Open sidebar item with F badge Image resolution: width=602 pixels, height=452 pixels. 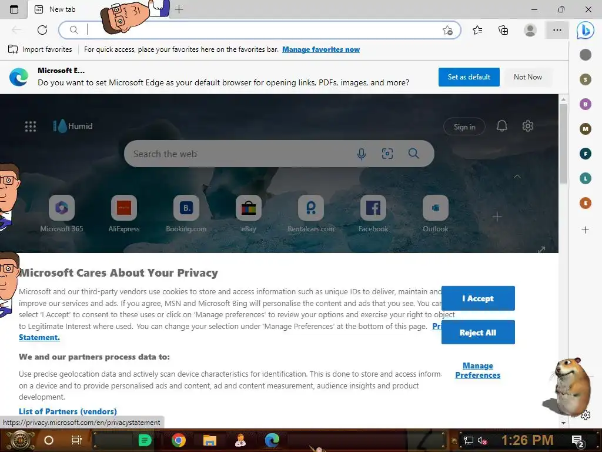coord(585,154)
